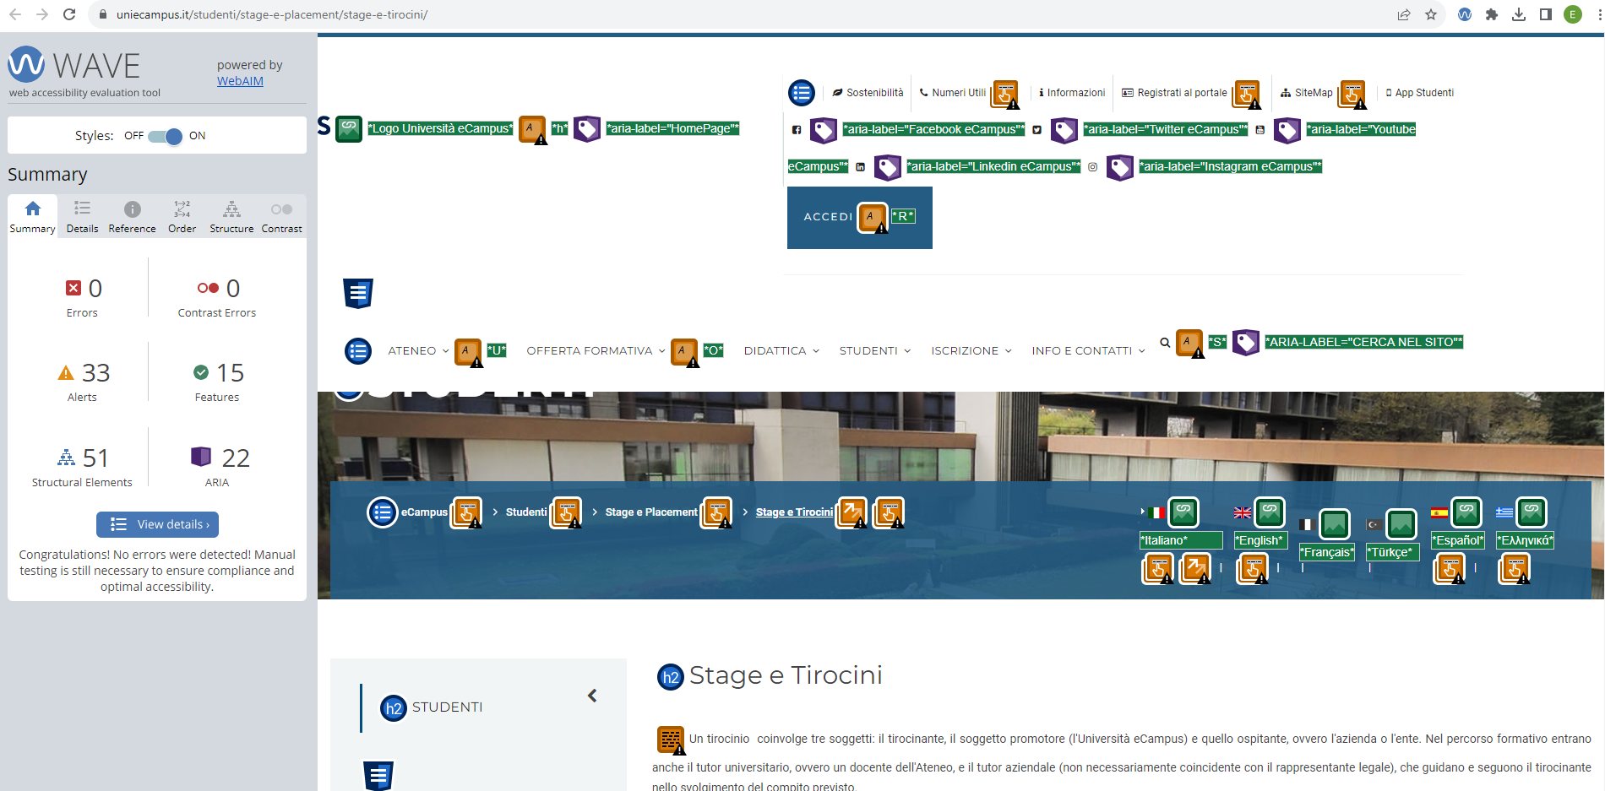Open the Numeri Utili link
The width and height of the screenshot is (1605, 791).
coord(952,93)
